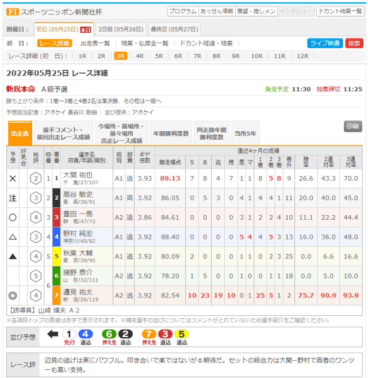Open 出走表一覧 link

pos(95,43)
